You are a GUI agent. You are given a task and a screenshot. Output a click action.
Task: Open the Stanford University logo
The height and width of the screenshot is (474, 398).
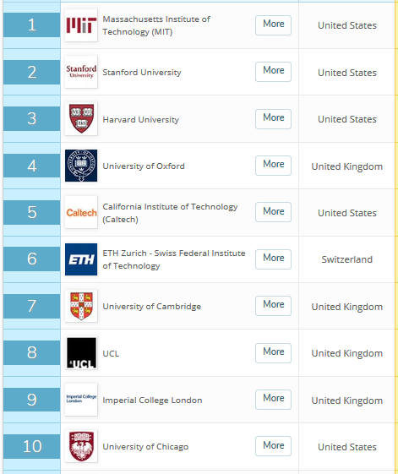pos(81,72)
